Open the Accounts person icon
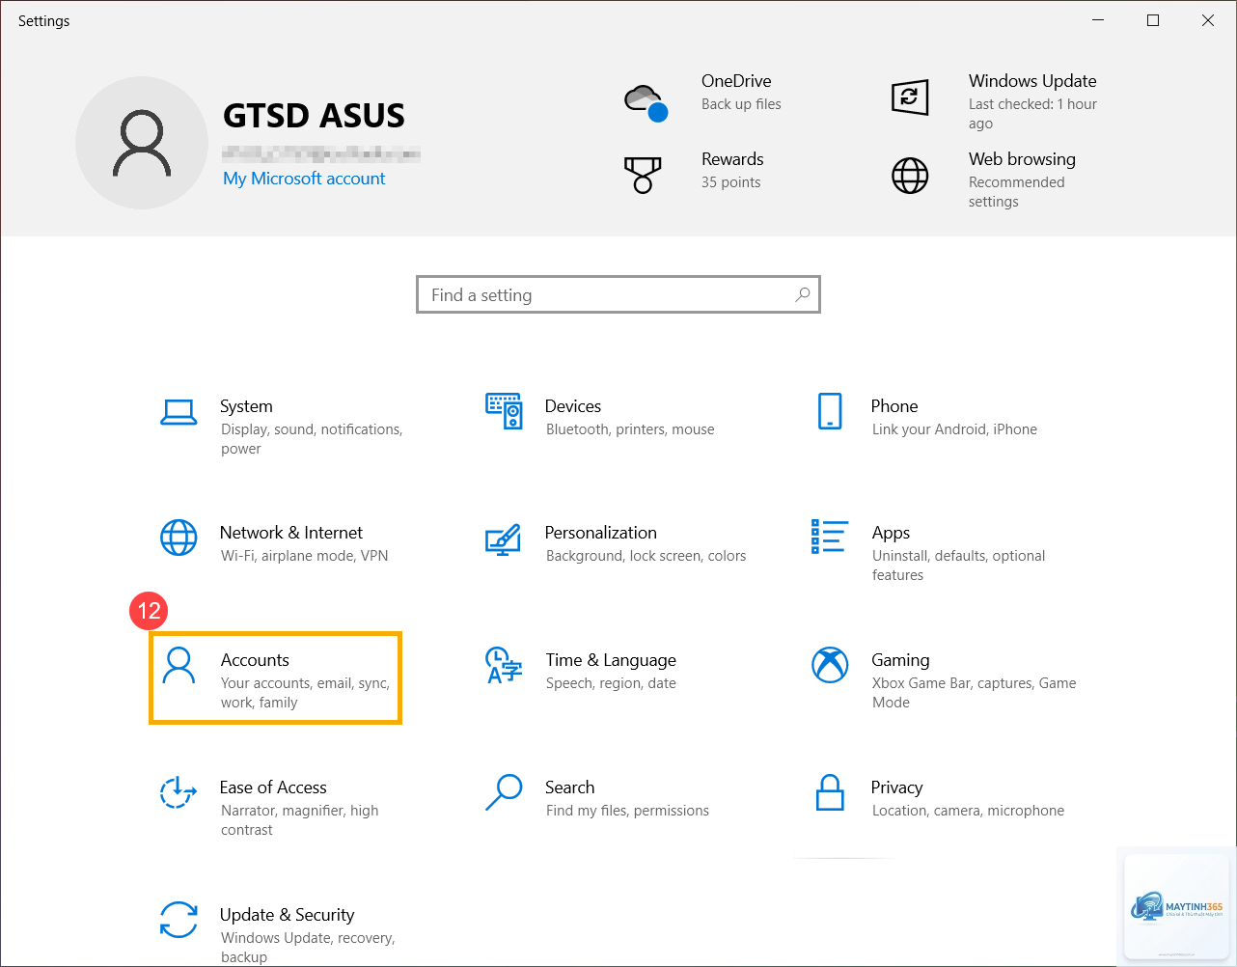Screen dimensions: 1237x967 [x=179, y=665]
